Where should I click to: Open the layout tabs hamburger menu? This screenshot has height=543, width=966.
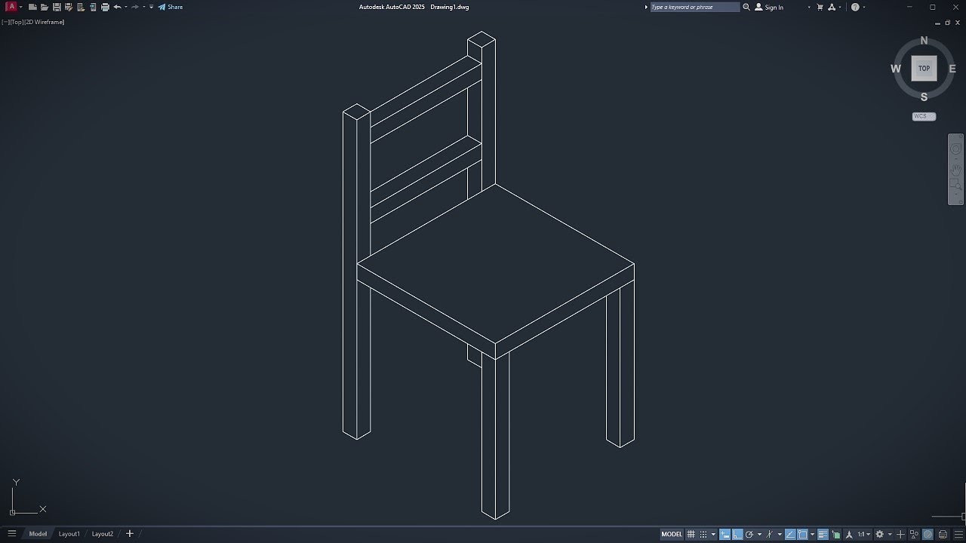coord(11,534)
